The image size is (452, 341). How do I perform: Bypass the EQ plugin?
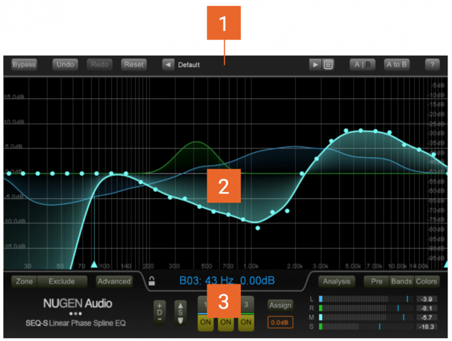coord(24,64)
